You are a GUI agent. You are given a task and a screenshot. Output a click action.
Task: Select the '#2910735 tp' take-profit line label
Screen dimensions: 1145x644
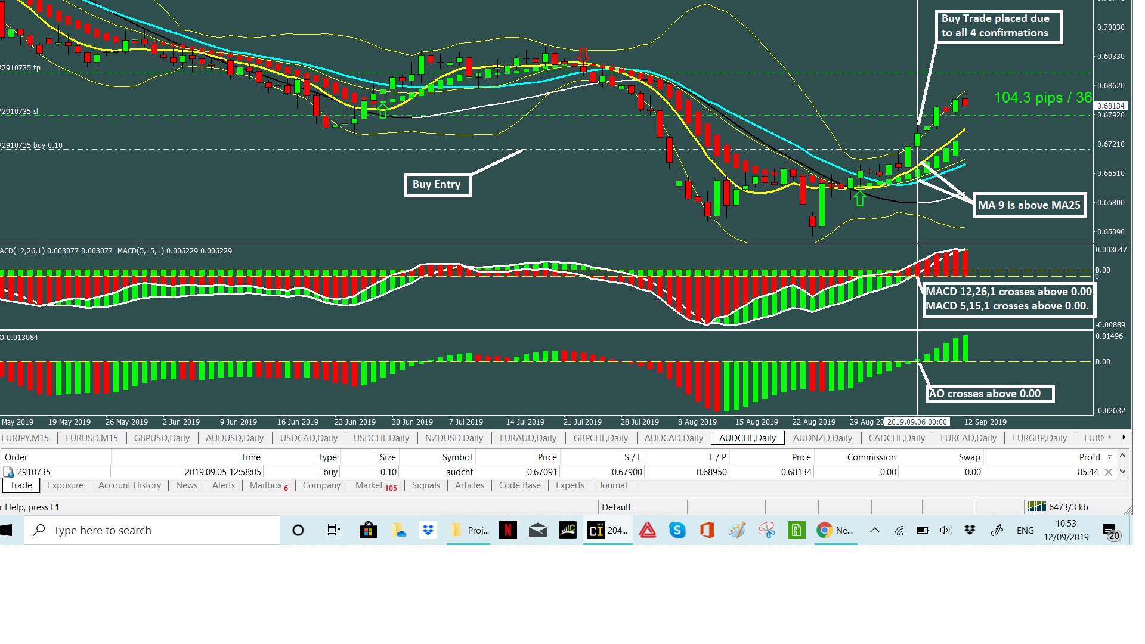pos(20,68)
